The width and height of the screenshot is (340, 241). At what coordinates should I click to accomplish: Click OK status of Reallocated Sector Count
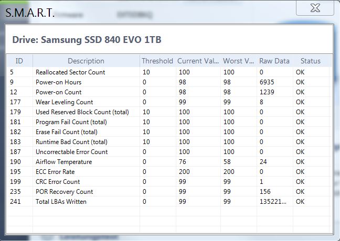(300, 72)
